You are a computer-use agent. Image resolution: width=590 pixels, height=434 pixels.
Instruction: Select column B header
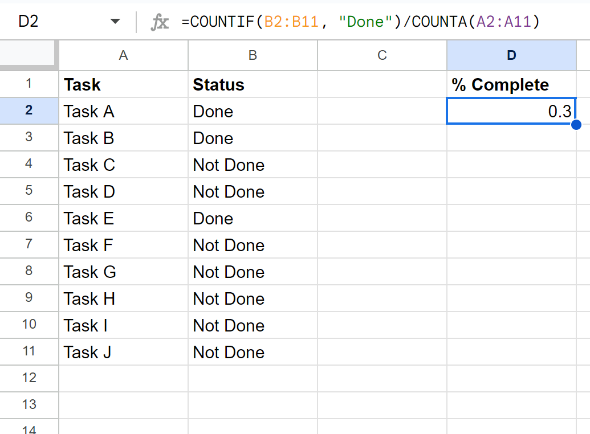click(x=253, y=55)
